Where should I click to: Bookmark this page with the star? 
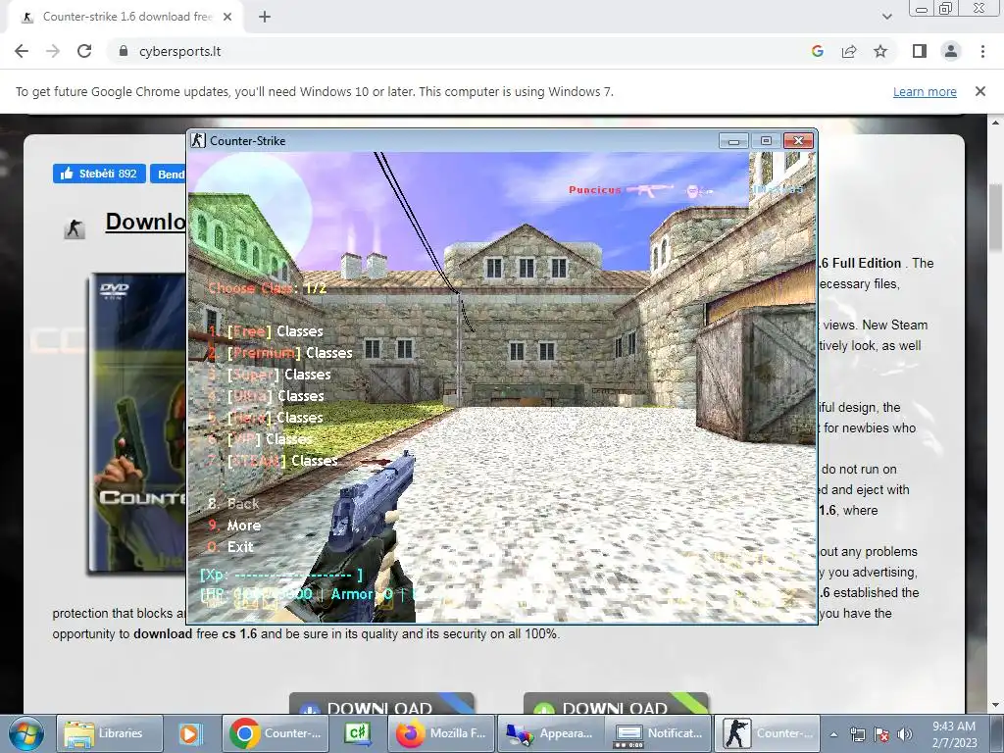pos(880,51)
